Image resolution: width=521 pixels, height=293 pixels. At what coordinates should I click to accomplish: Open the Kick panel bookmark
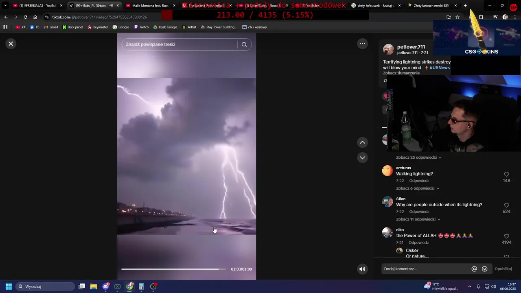72,27
